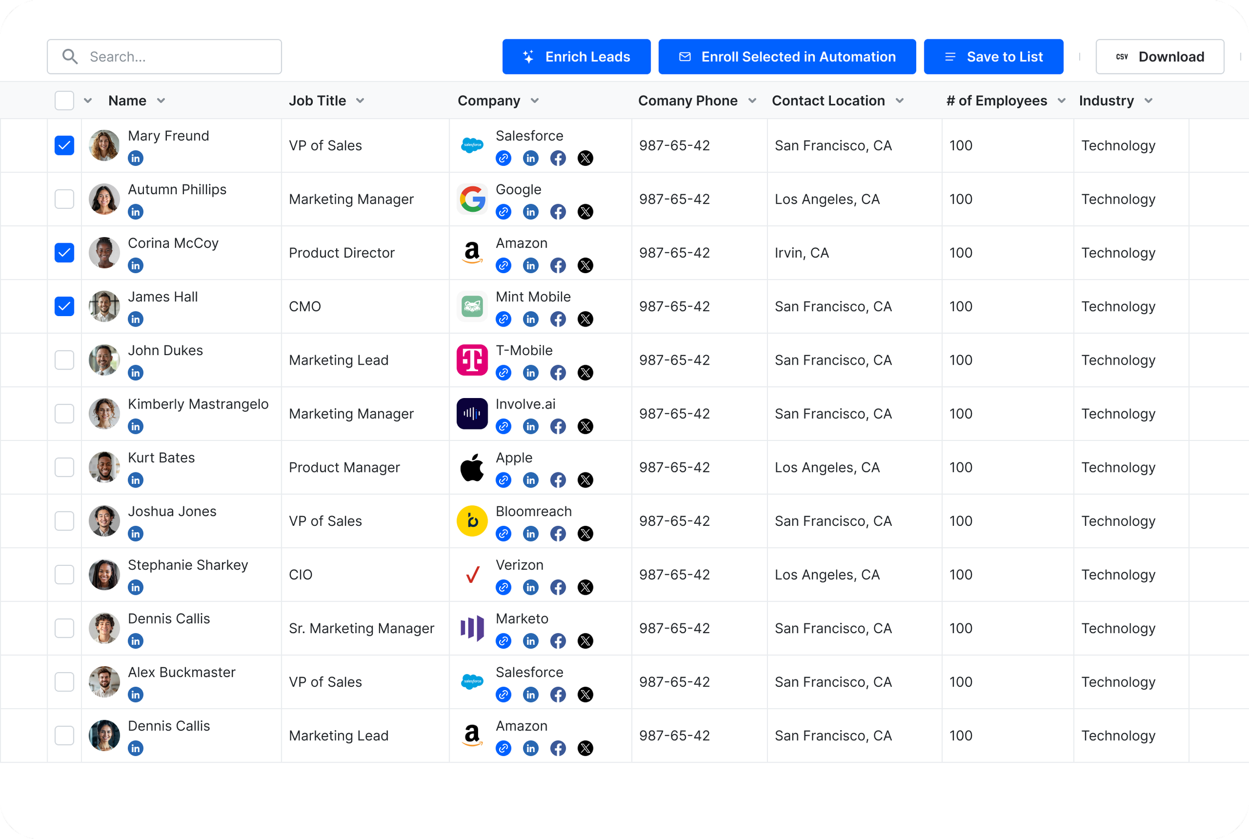
Task: Open the selection options chevron beside header checkbox
Action: point(88,100)
